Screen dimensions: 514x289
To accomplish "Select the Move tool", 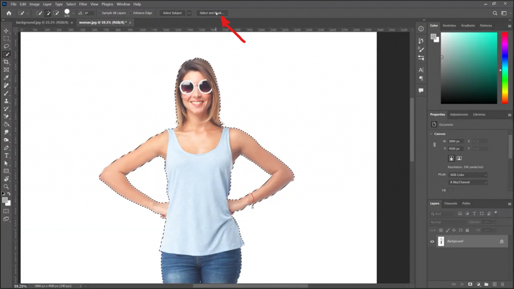I will click(6, 31).
